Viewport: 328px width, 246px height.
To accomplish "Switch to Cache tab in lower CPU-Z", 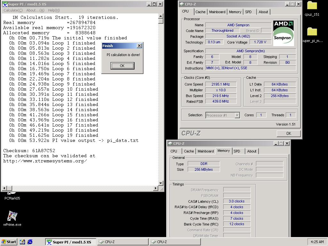I will click(x=189, y=151).
